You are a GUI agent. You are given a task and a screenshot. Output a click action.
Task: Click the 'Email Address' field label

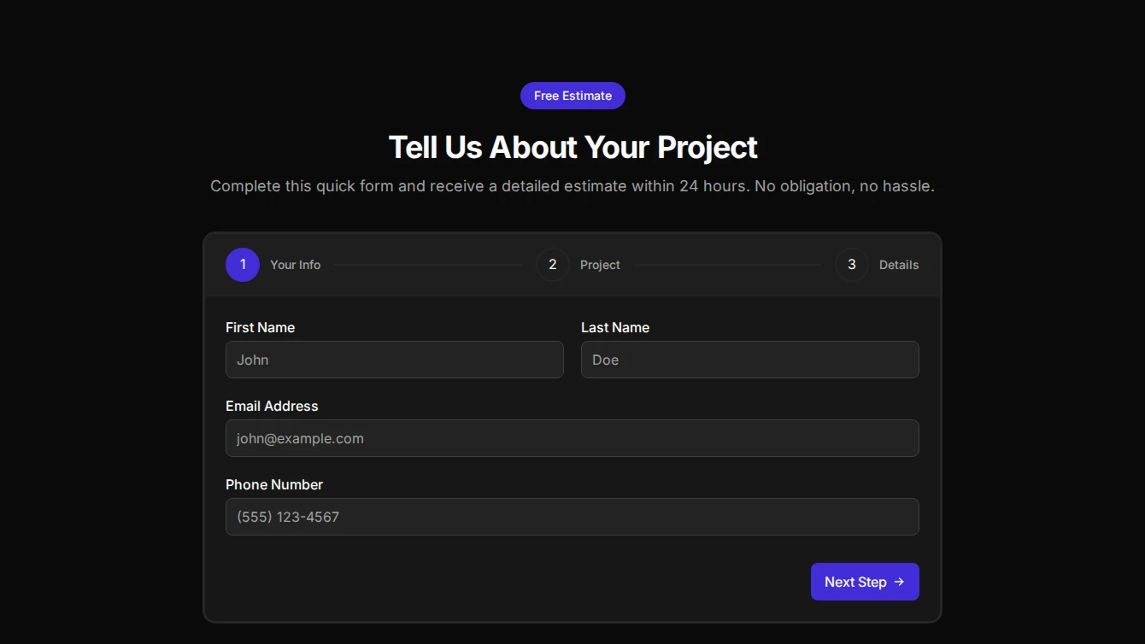(272, 406)
